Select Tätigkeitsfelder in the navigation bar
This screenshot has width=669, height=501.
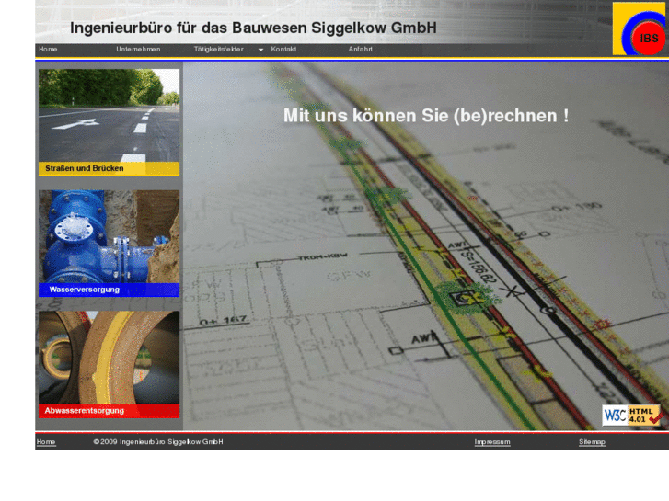[x=218, y=50]
